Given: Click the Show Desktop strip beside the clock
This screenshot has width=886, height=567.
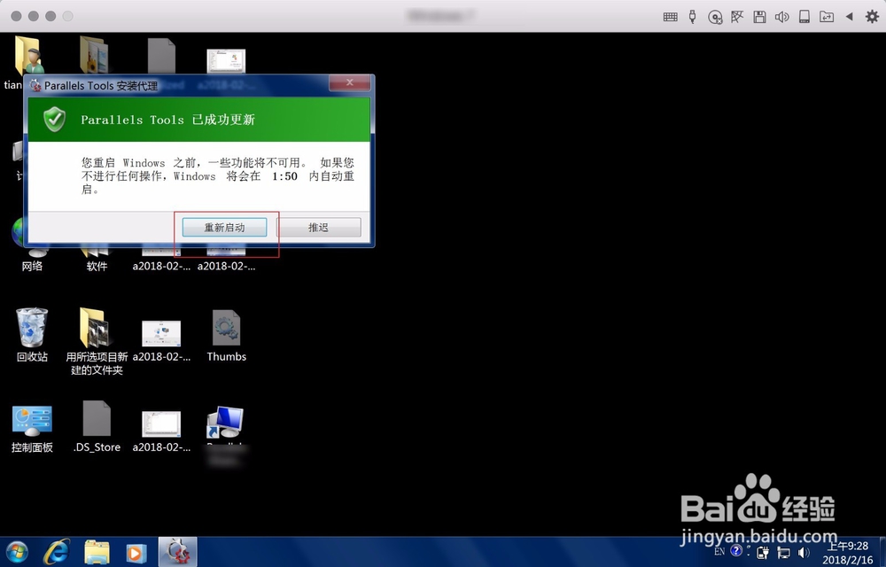Looking at the screenshot, I should coord(882,552).
